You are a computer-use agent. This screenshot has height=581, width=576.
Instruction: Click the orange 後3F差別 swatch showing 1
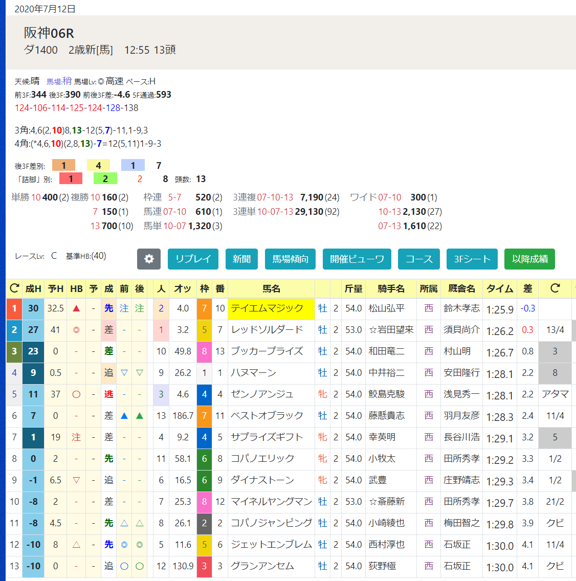click(64, 165)
